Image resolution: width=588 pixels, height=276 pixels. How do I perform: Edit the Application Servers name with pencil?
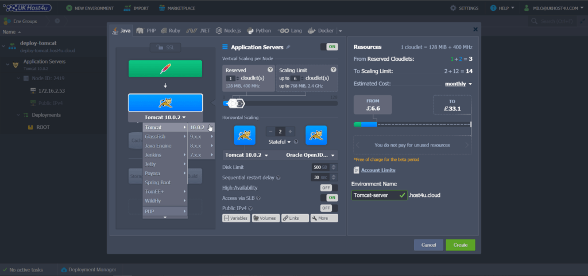288,47
